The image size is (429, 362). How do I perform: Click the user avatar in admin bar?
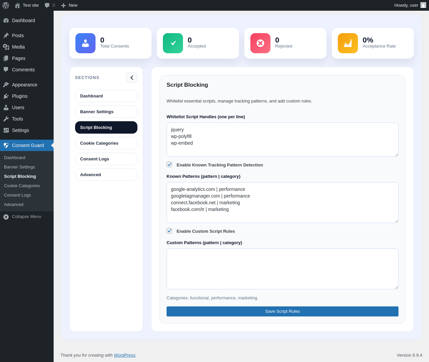[x=423, y=5]
